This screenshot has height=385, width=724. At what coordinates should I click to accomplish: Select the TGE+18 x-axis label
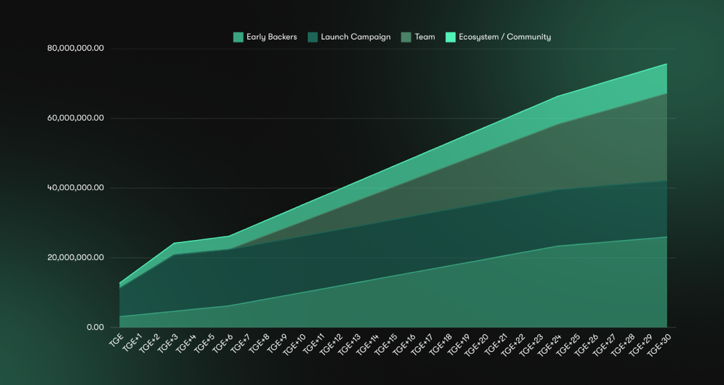[x=441, y=344]
